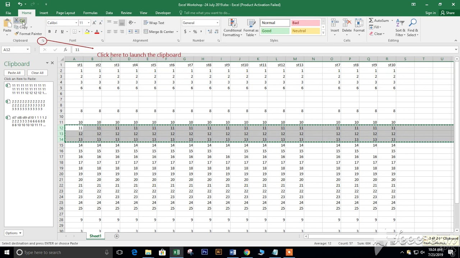
Task: Open Find & Select menu
Action: coord(413,28)
